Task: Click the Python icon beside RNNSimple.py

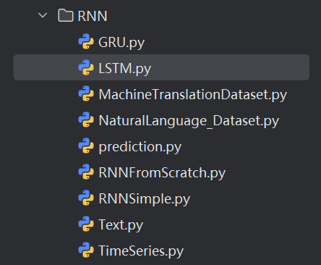Action: (x=86, y=198)
